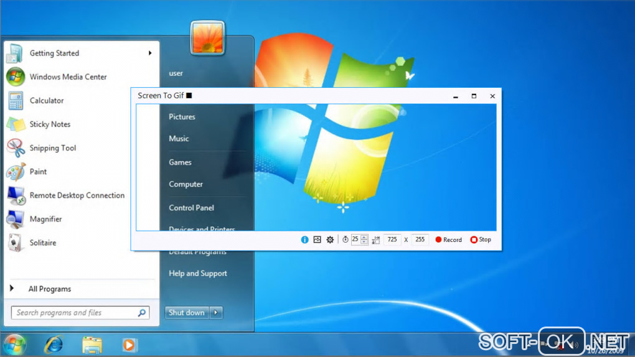Click the stopwatch frame-rate icon

click(x=345, y=239)
